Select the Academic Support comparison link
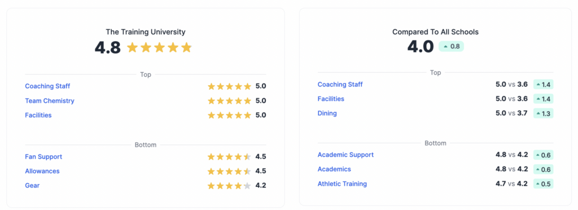 coord(346,155)
